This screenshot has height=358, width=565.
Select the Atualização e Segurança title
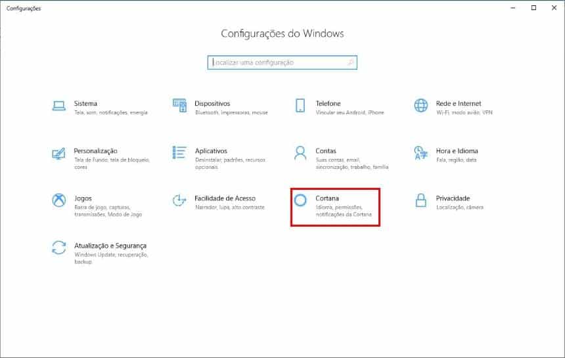[110, 246]
